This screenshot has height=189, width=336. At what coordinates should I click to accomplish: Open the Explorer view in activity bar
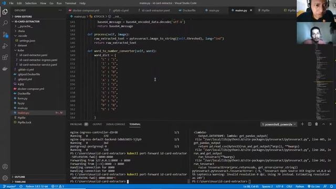5,12
